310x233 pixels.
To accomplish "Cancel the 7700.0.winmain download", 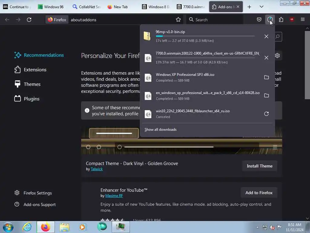I will click(x=266, y=58).
